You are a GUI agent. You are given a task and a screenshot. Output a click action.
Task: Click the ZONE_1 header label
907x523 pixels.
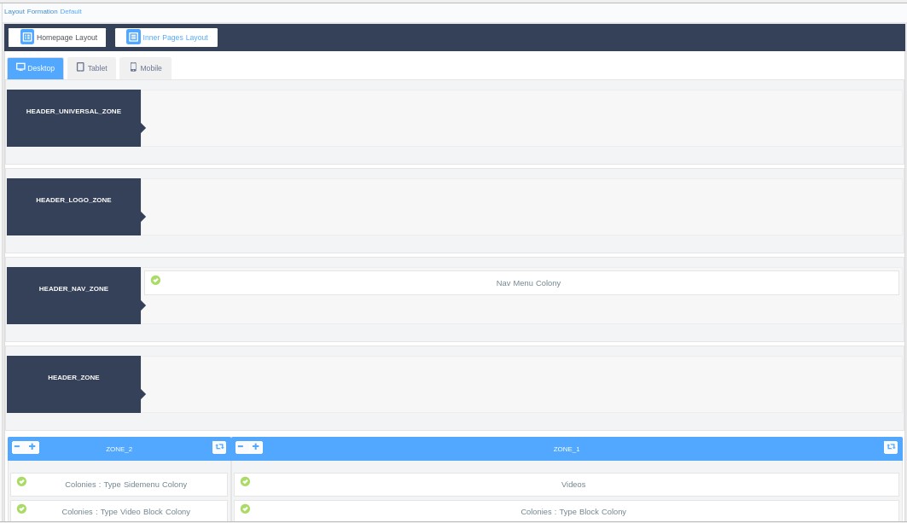(x=567, y=449)
